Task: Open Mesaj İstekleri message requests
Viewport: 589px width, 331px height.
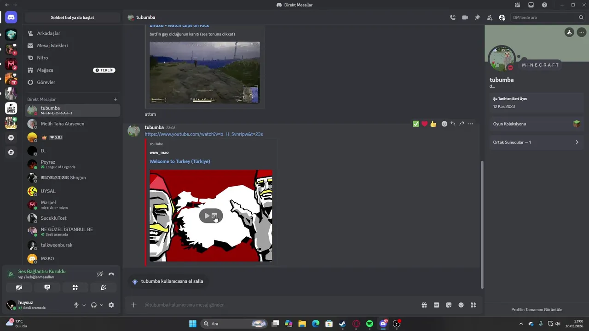Action: tap(73, 46)
